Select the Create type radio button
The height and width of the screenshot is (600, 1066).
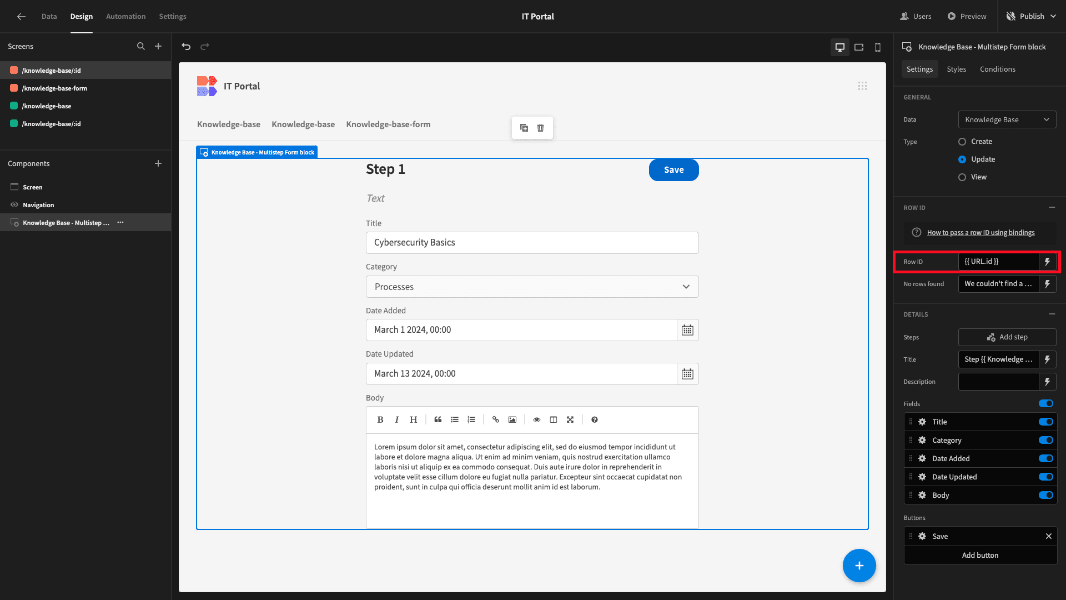962,142
